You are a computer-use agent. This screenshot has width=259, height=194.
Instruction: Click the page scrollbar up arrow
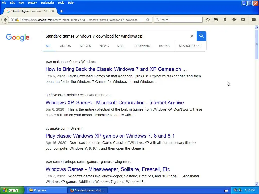[257, 27]
